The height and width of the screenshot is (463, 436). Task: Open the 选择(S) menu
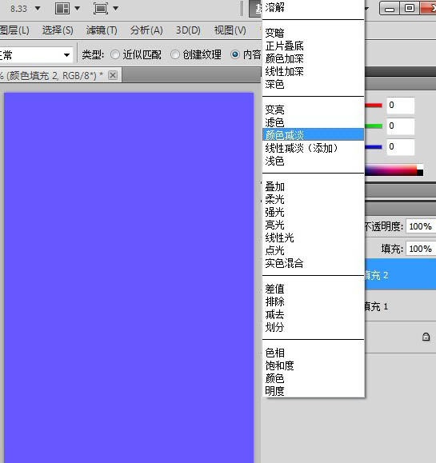(58, 30)
